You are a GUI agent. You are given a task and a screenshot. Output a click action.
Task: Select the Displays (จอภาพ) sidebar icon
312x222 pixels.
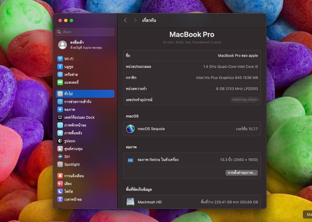click(x=60, y=110)
